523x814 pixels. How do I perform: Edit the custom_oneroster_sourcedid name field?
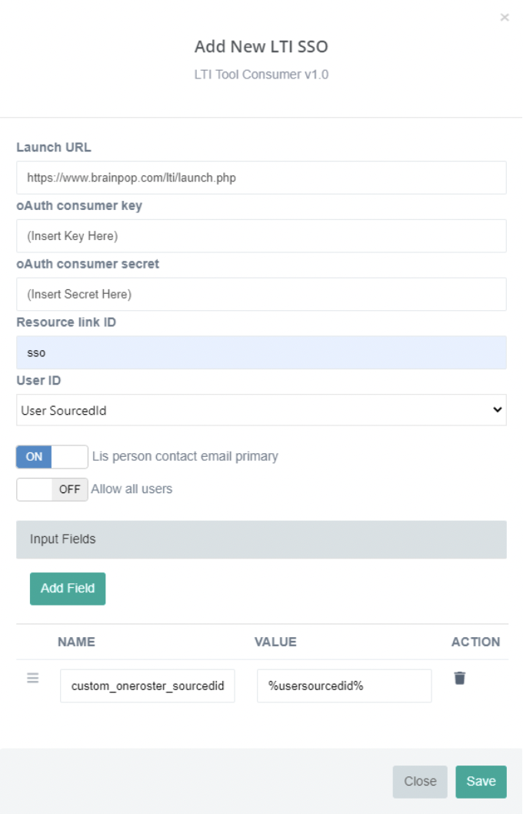coord(147,686)
